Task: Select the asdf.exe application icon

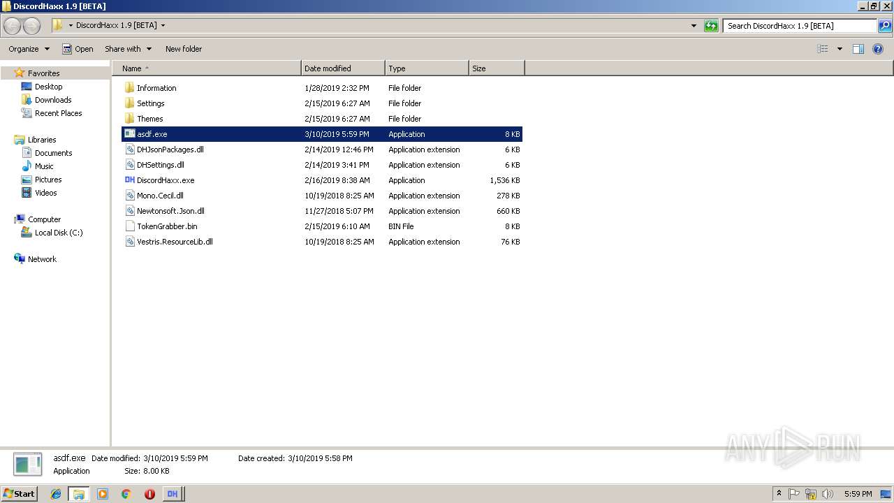Action: pyautogui.click(x=129, y=134)
